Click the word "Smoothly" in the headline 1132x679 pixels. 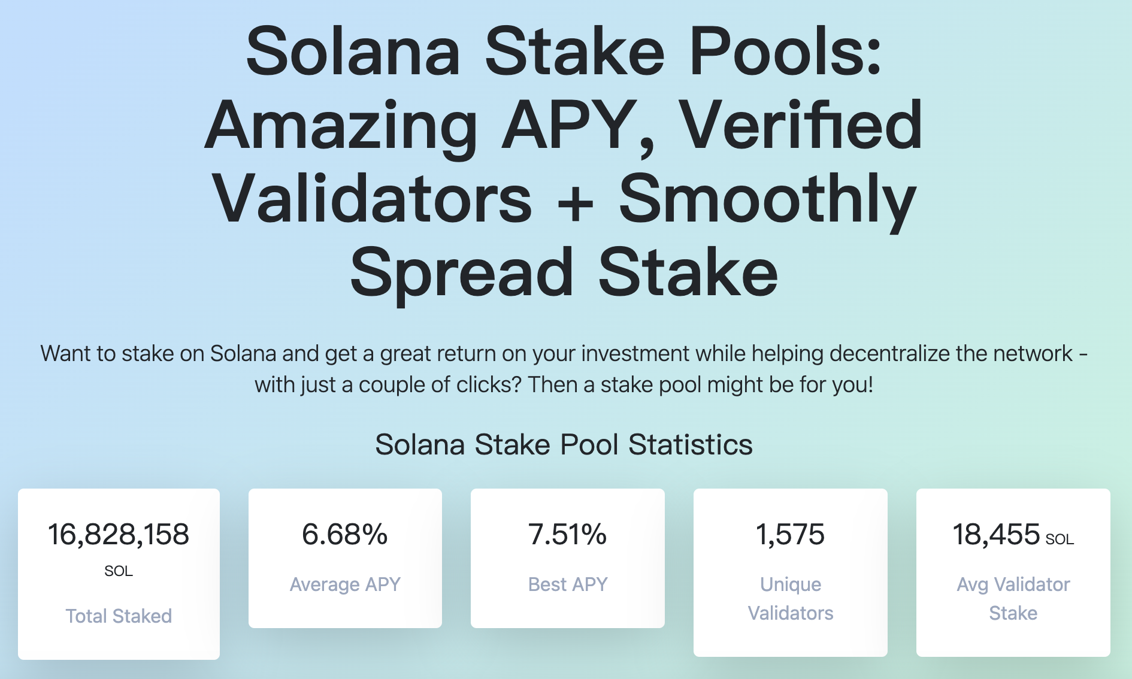tap(767, 199)
